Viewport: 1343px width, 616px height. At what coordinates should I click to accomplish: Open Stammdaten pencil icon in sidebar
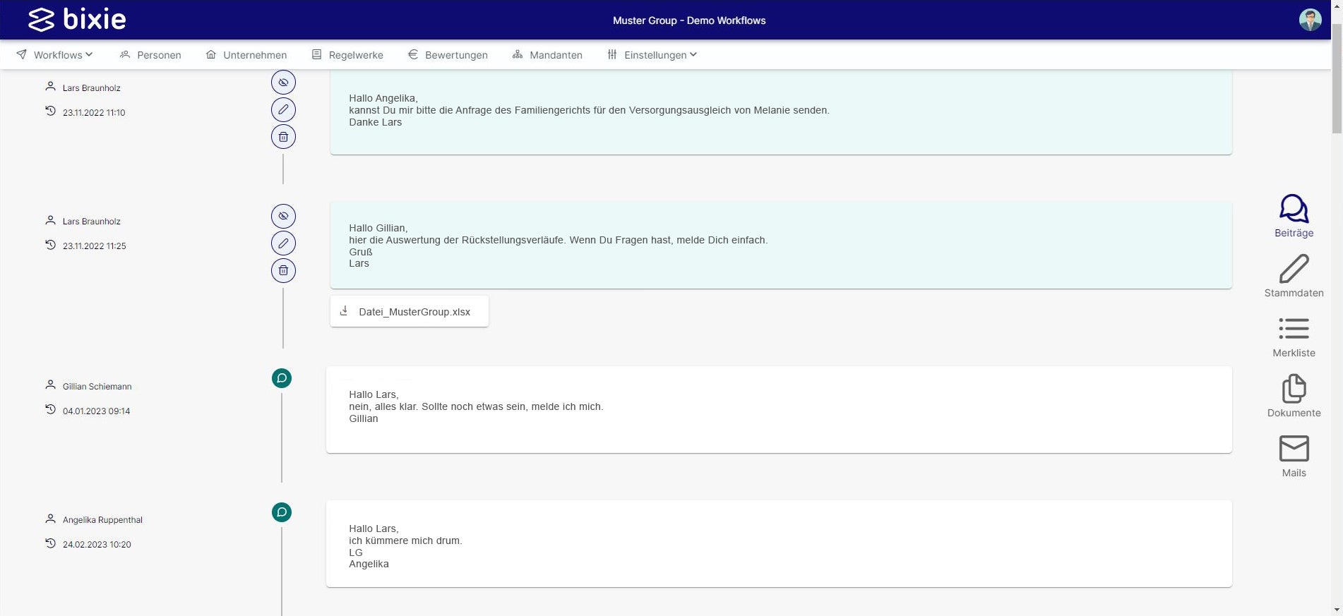[x=1293, y=270]
